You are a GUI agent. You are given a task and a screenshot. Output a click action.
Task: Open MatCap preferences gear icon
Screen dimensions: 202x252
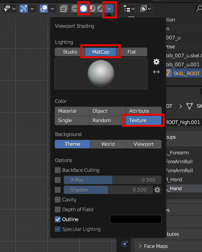[156, 62]
